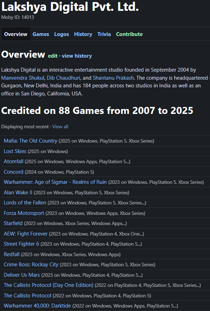Image resolution: width=210 pixels, height=311 pixels.
Task: Open the Alan Wake II link
Action: pos(18,193)
